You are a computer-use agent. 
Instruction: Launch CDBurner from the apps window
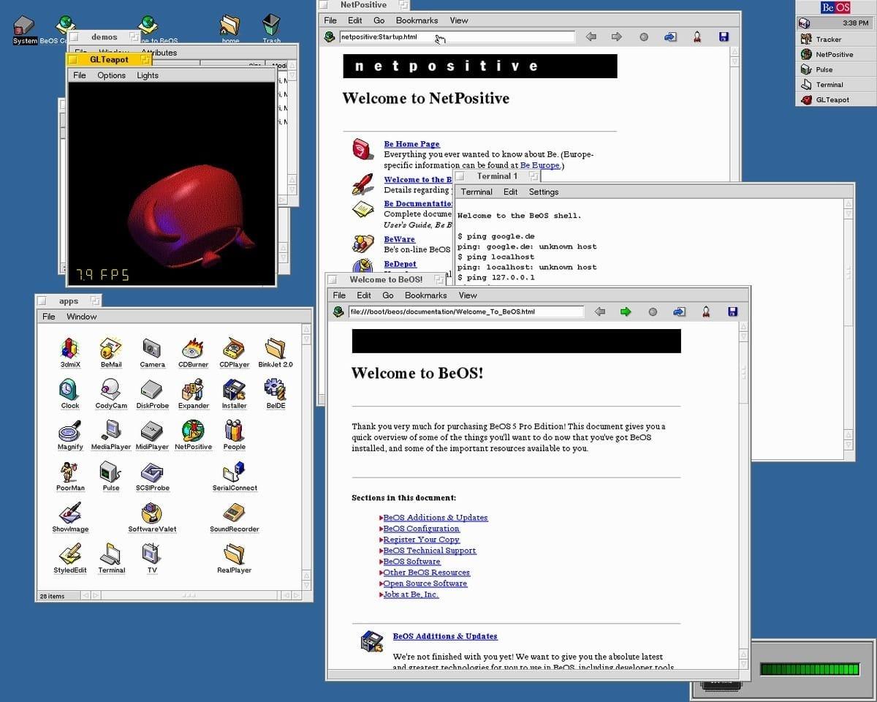(193, 348)
